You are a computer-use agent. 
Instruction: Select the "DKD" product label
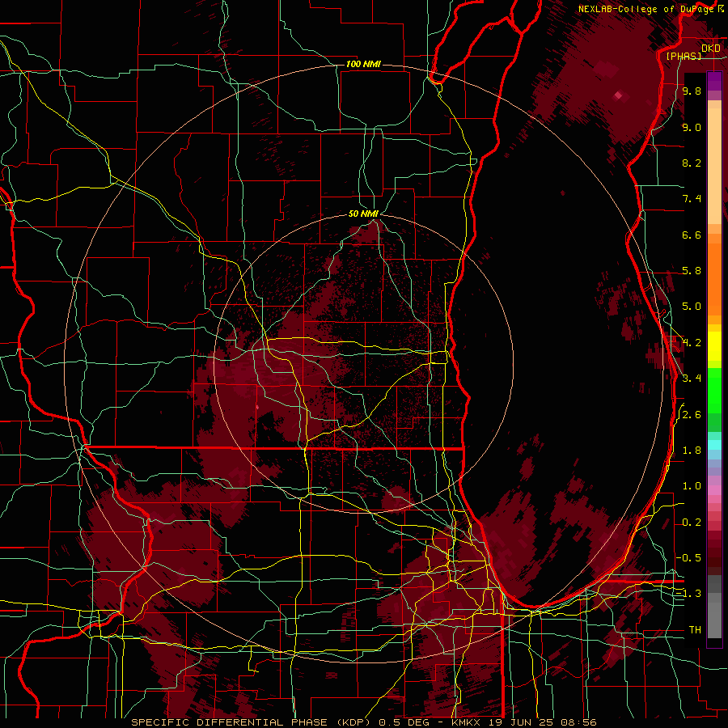coord(711,49)
